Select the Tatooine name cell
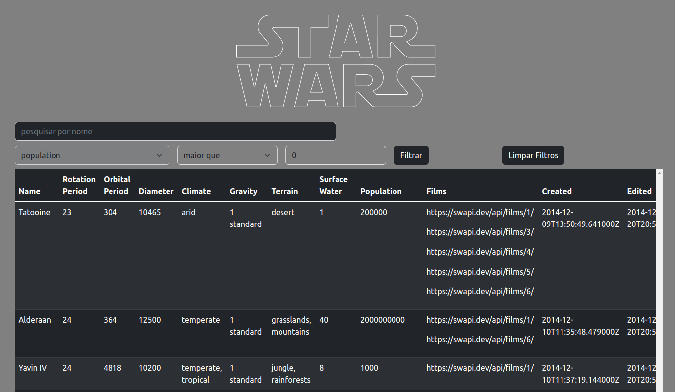 click(35, 212)
